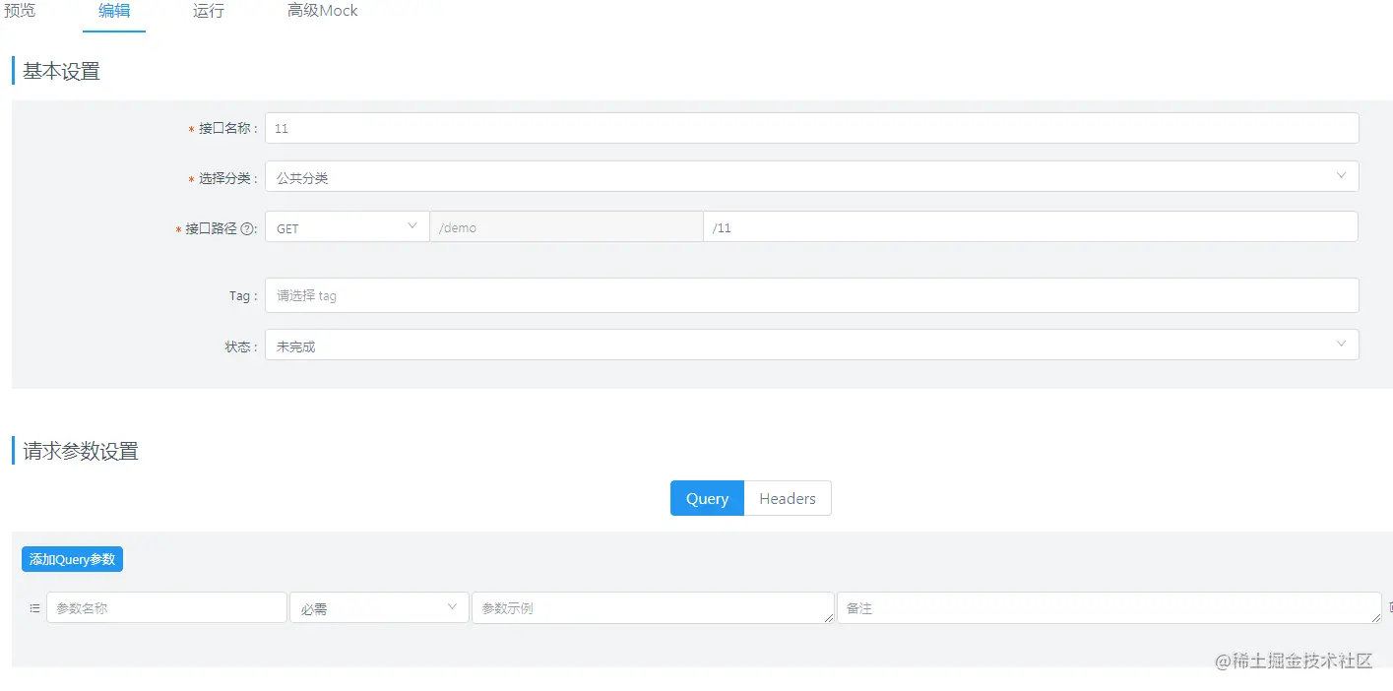The height and width of the screenshot is (691, 1393).
Task: Open the GET request method dropdown
Action: click(347, 226)
